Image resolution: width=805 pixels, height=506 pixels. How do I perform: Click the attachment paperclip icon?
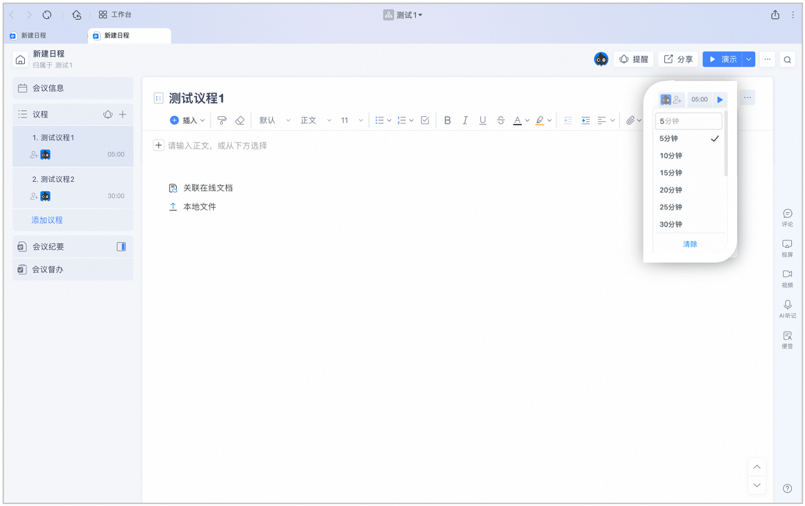pos(630,120)
